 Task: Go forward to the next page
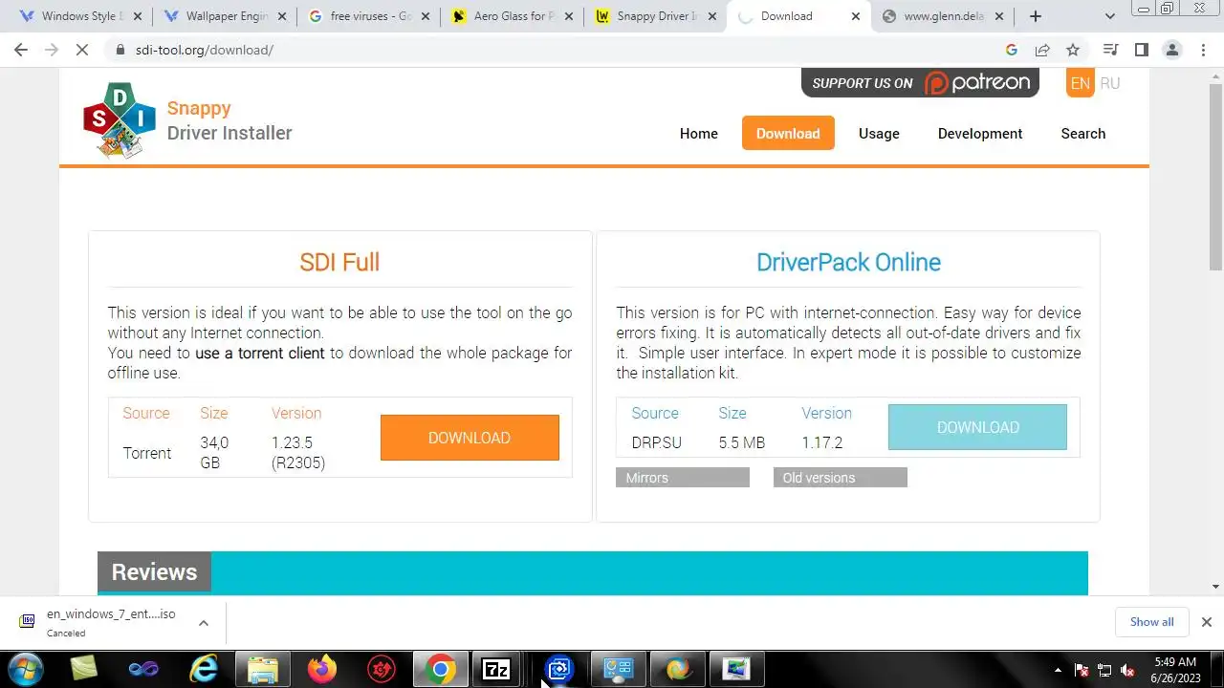[52, 50]
